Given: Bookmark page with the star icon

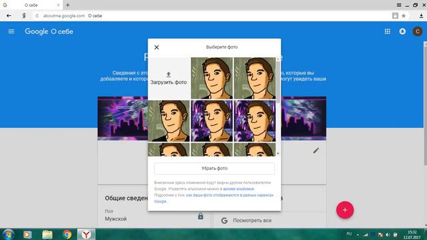Looking at the screenshot, I should click(x=404, y=16).
